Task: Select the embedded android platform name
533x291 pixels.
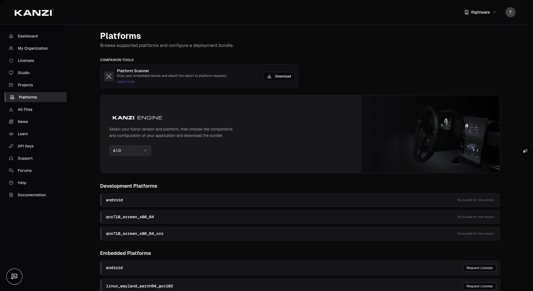Action: point(114,268)
